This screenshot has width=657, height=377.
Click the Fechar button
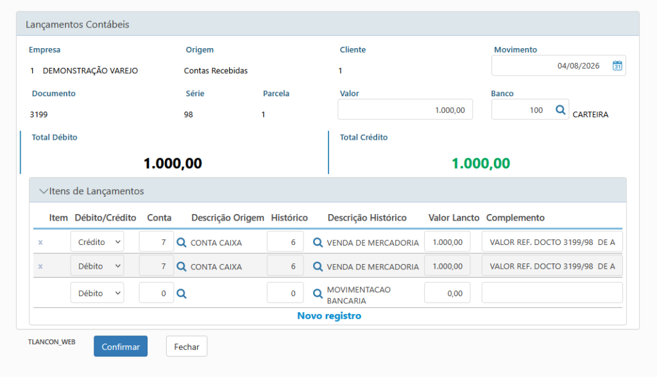click(x=187, y=346)
